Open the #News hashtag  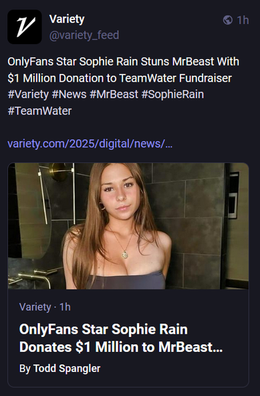(x=69, y=94)
